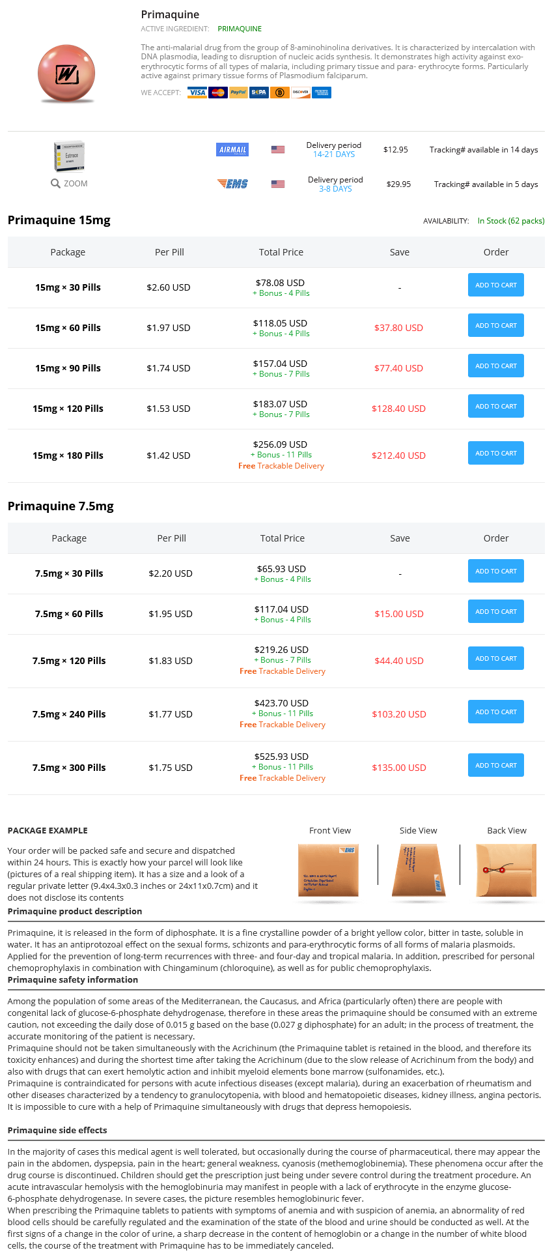Click the magnifier Zoom icon

coord(56,184)
